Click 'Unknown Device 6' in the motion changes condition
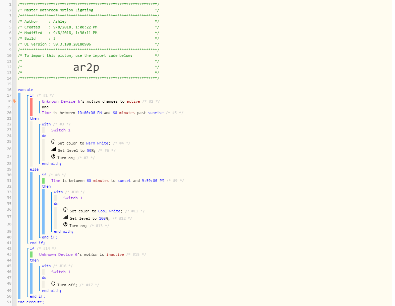The image size is (395, 306). click(x=61, y=101)
